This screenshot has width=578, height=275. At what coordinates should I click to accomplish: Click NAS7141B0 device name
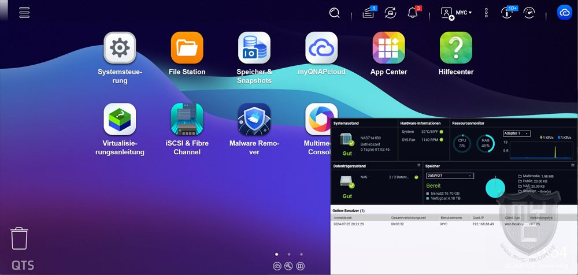(370, 138)
